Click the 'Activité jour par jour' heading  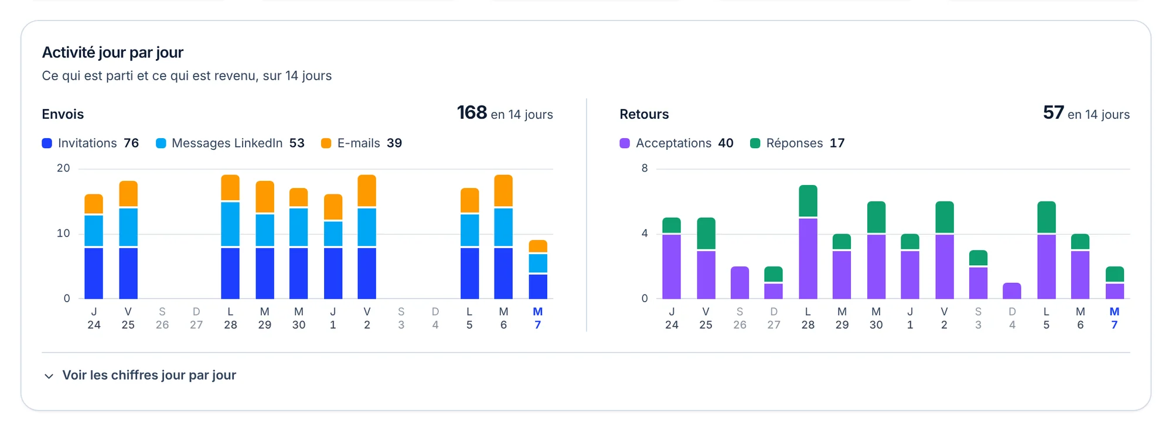tap(113, 53)
